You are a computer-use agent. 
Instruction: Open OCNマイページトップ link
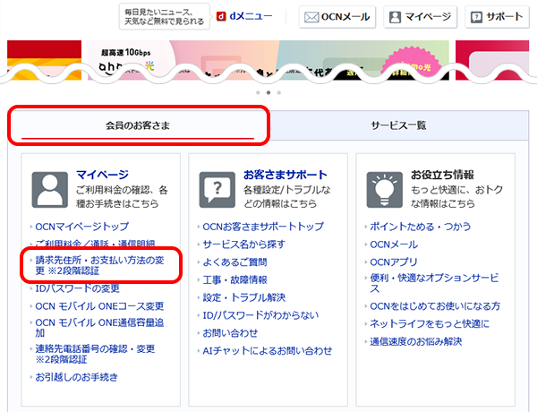(82, 227)
